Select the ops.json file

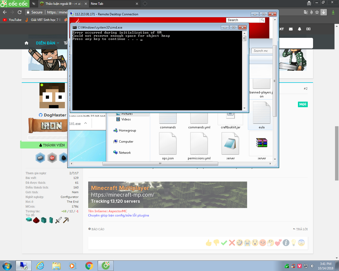pos(168,146)
